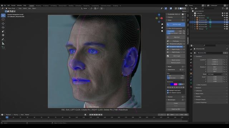Screen dimensions: 229x128
Task: Open the Blender logo menu
Action: tap(2, 6)
